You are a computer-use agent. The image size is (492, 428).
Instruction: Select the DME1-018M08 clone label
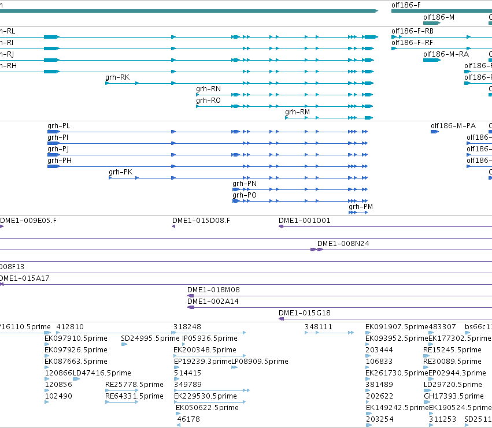(213, 290)
